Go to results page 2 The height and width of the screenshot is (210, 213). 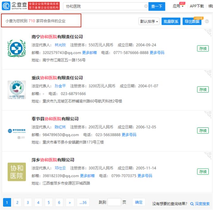[x=17, y=202]
